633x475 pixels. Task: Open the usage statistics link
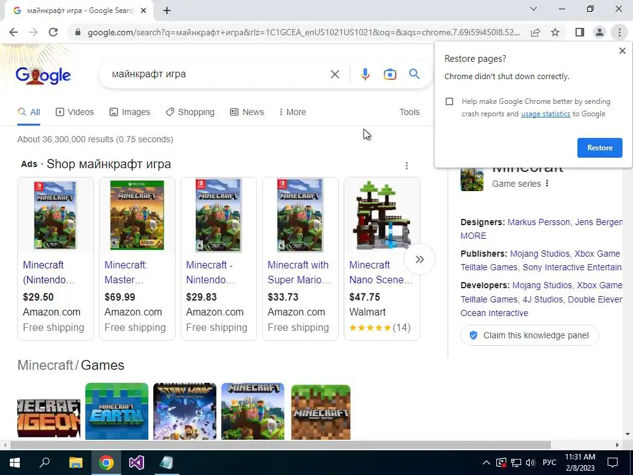coord(545,114)
